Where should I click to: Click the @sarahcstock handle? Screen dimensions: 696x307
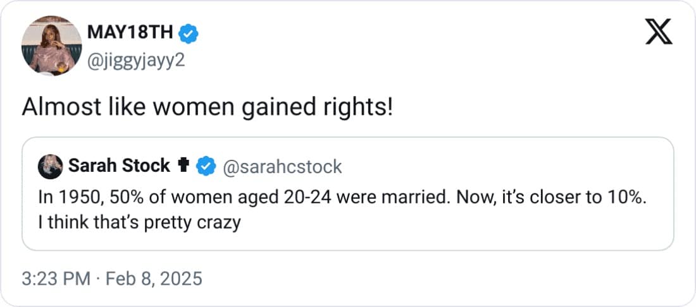pos(282,166)
